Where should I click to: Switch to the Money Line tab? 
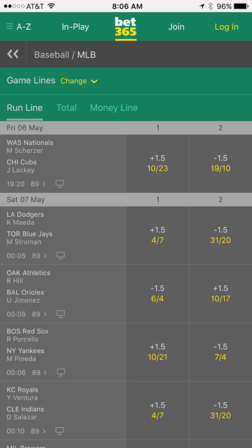(x=113, y=108)
